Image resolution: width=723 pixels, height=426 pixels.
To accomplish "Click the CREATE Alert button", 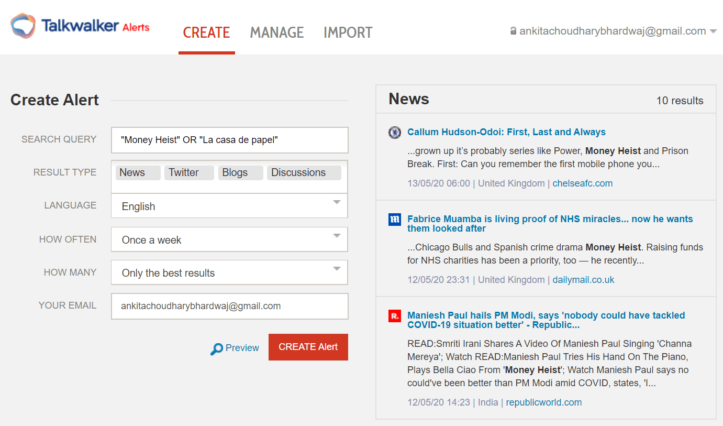I will click(x=308, y=347).
